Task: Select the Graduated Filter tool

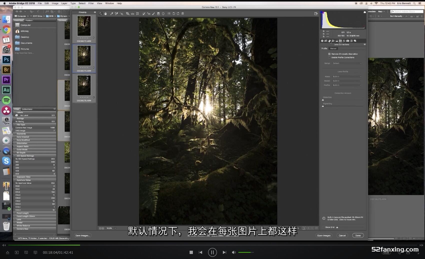Action: tap(158, 14)
